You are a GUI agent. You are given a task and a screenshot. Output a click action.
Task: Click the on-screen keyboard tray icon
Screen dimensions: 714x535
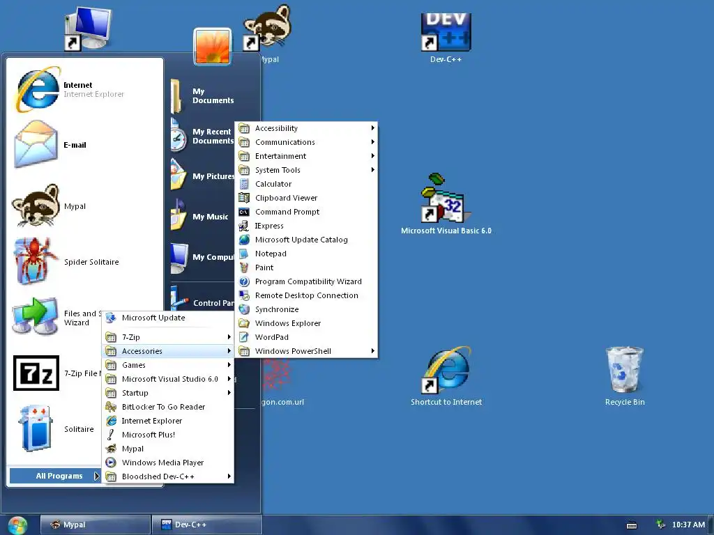pos(631,525)
